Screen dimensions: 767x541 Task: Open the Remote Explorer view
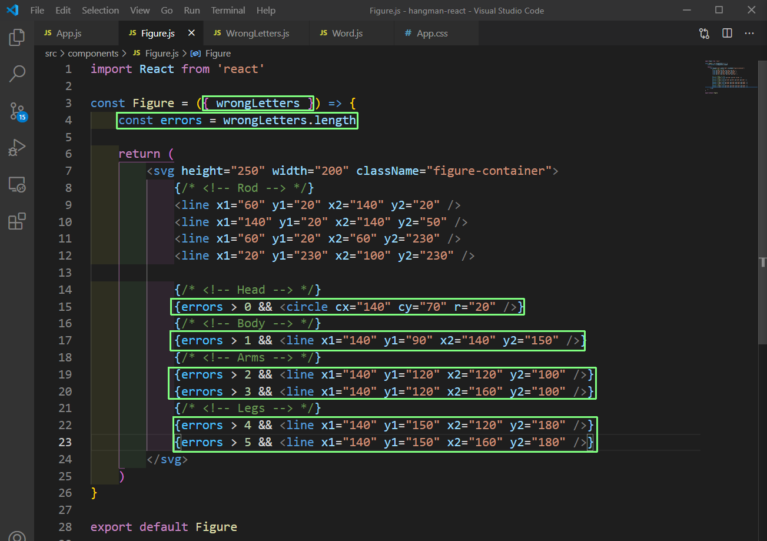click(17, 185)
